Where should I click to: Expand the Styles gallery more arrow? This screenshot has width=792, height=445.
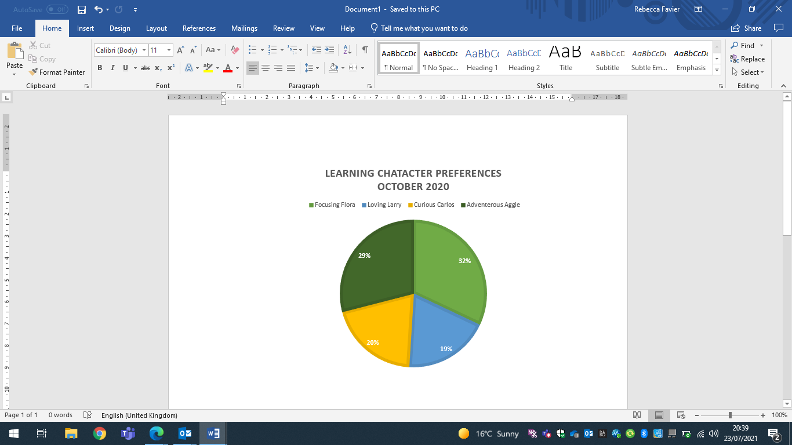[x=717, y=70]
